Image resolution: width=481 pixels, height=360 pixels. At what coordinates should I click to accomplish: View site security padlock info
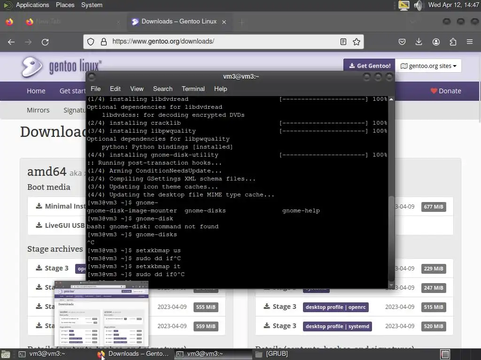(x=104, y=42)
